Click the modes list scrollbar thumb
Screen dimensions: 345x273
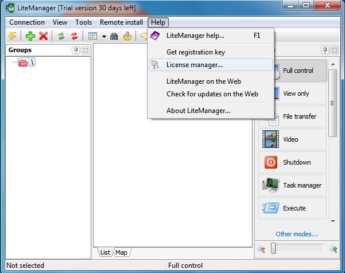[333, 103]
